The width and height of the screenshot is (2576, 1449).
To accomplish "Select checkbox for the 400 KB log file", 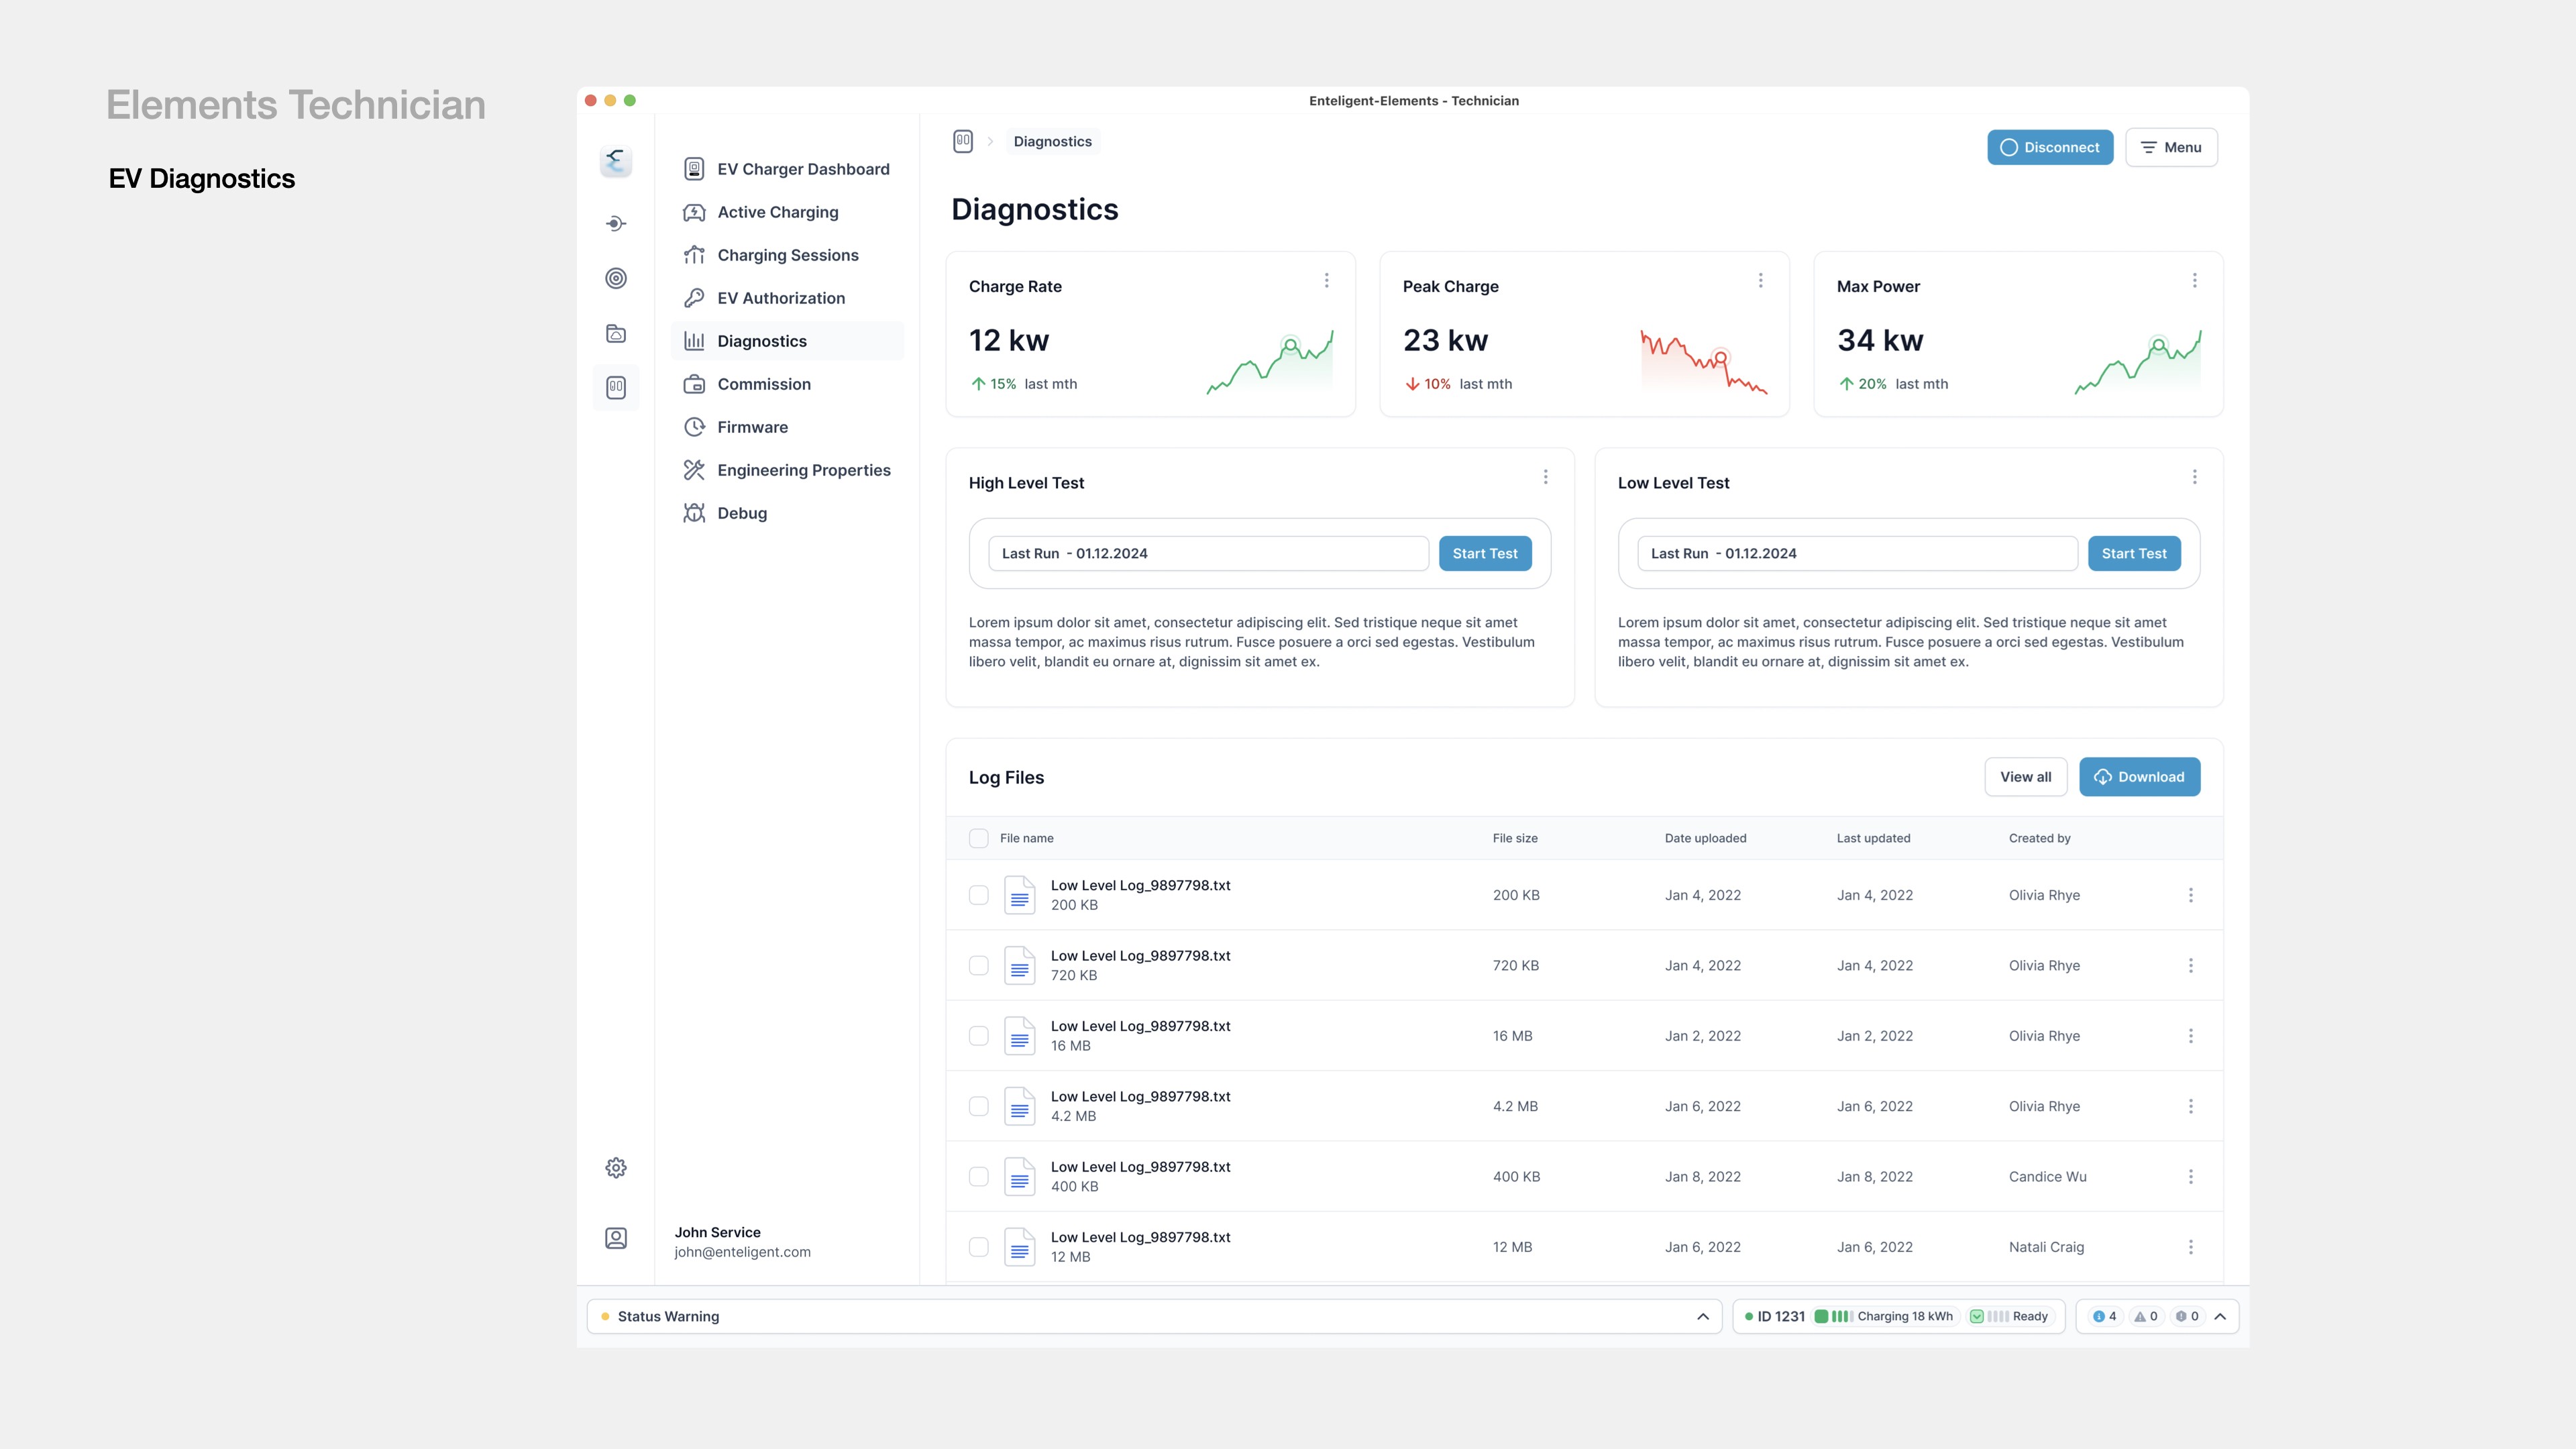I will [x=978, y=1177].
